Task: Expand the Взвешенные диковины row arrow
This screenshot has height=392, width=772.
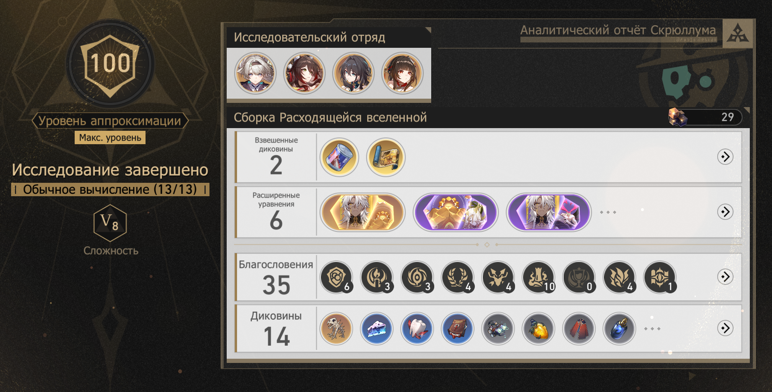Action: tap(725, 157)
